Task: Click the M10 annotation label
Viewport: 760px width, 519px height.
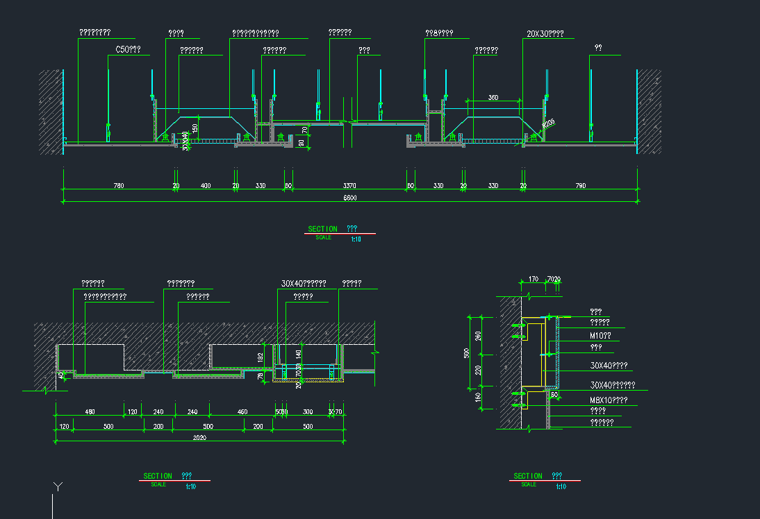Action: tap(600, 336)
